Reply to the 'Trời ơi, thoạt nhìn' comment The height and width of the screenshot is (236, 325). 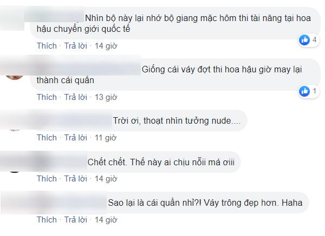[x=76, y=138]
